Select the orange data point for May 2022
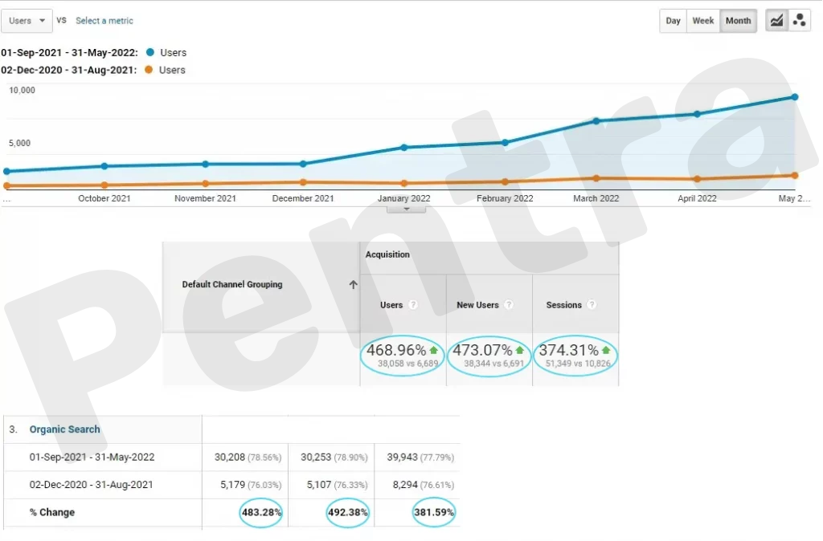Image resolution: width=823 pixels, height=541 pixels. (795, 176)
